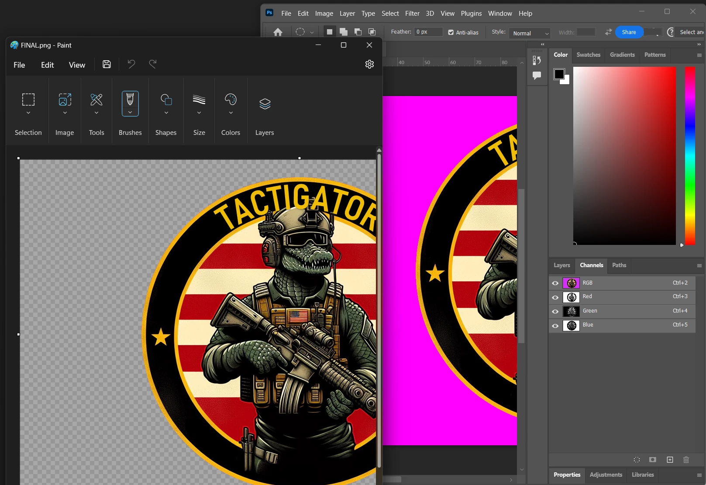This screenshot has height=485, width=706.
Task: Hide the Green channel eye icon
Action: click(x=555, y=311)
